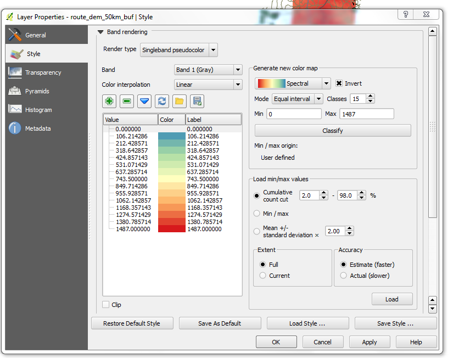Open the Band selection dropdown
Viewport: 453px width, 358px height.
click(208, 70)
